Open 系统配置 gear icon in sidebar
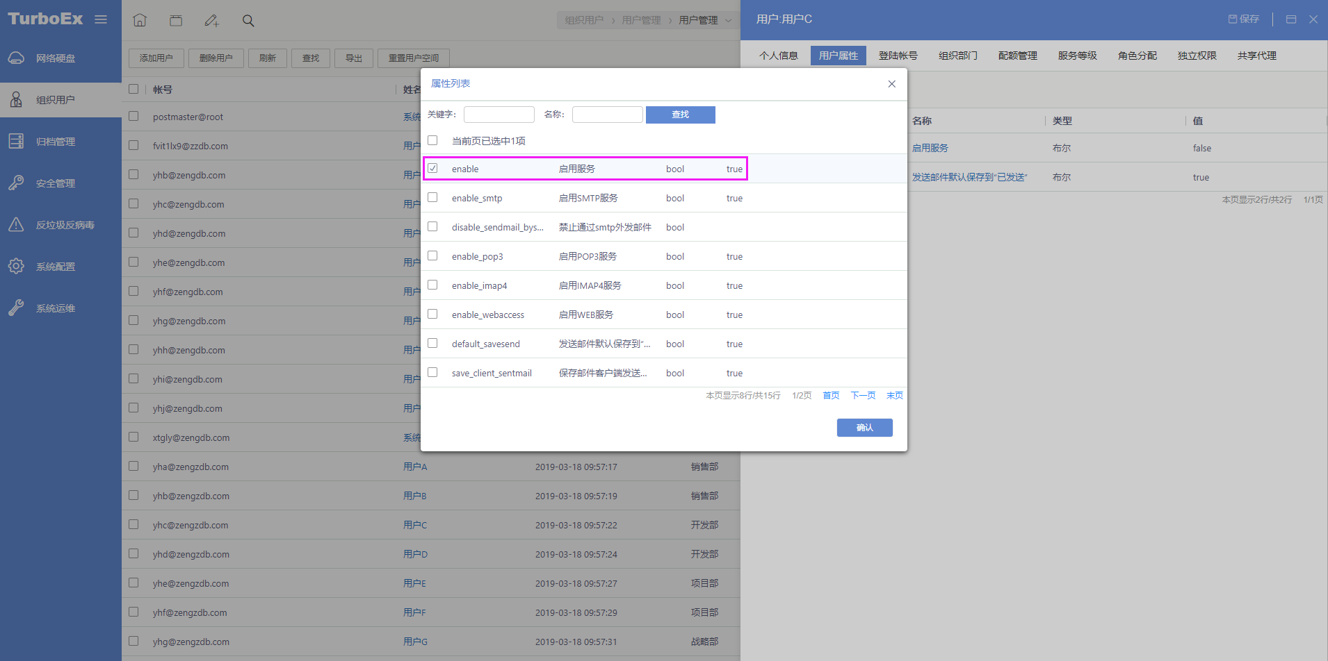 16,267
